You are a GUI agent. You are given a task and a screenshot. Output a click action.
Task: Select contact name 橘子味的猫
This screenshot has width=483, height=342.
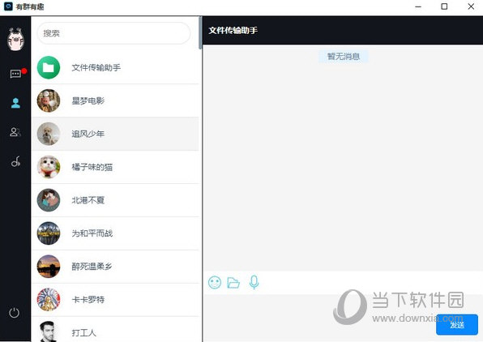(92, 167)
